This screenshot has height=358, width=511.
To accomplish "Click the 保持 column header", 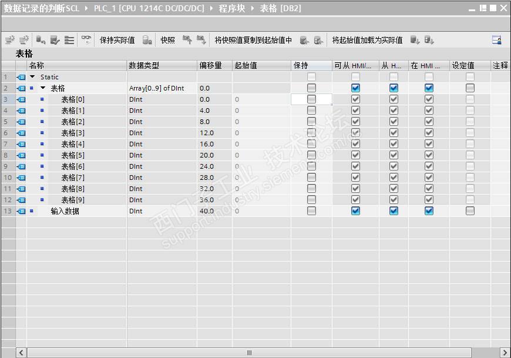I will tap(311, 65).
